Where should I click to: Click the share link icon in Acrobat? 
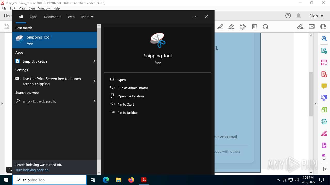click(300, 26)
